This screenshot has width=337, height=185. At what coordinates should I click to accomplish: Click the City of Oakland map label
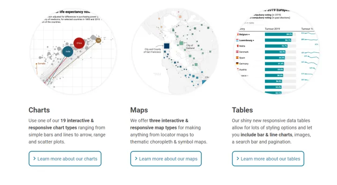point(190,47)
